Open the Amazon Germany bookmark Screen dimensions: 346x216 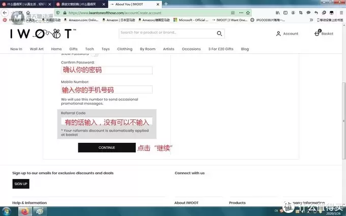[x=154, y=20]
